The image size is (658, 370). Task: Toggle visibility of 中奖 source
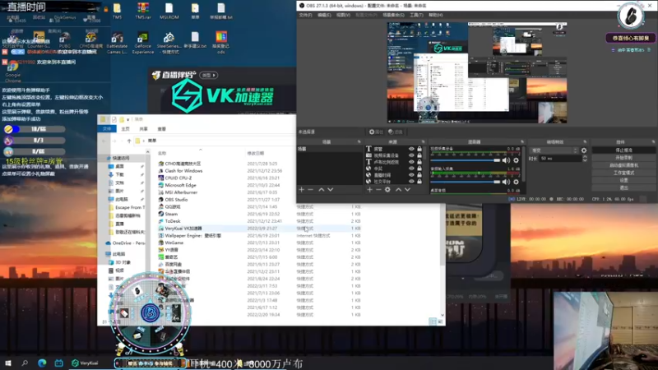[411, 169]
